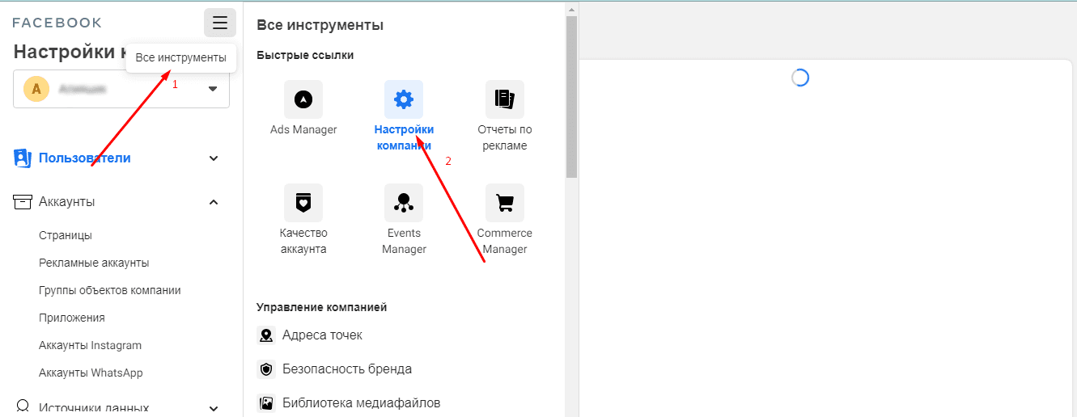The image size is (1077, 417).
Task: Click the Качество аккаунта label
Action: tap(303, 241)
